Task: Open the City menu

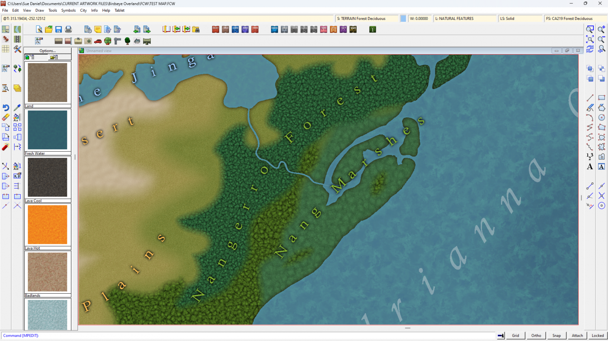Action: (x=83, y=11)
